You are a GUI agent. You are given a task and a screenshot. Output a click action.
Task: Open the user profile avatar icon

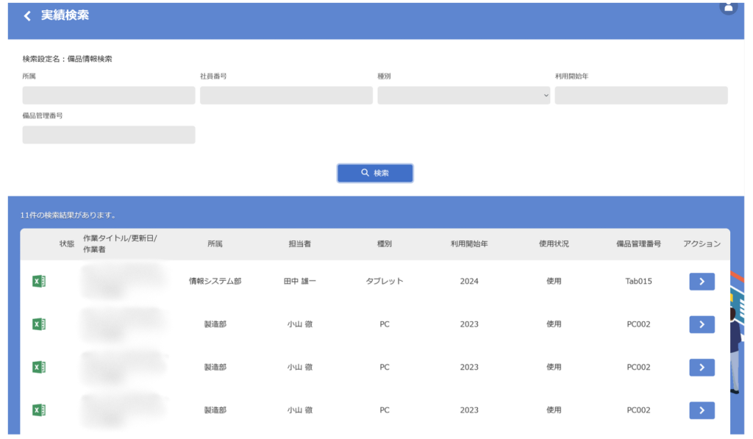(x=728, y=7)
